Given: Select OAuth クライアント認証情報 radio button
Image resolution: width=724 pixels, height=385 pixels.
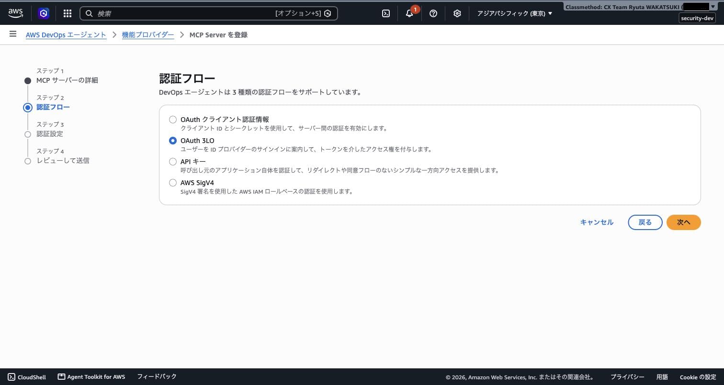Looking at the screenshot, I should point(173,120).
